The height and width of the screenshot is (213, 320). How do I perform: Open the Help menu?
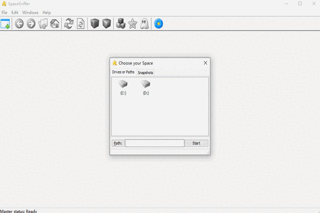tap(46, 13)
